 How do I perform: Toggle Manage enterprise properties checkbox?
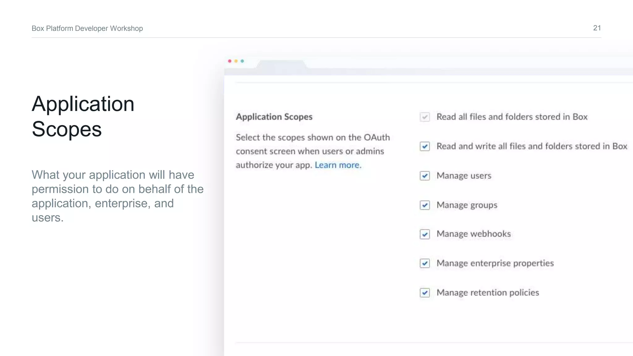[425, 263]
